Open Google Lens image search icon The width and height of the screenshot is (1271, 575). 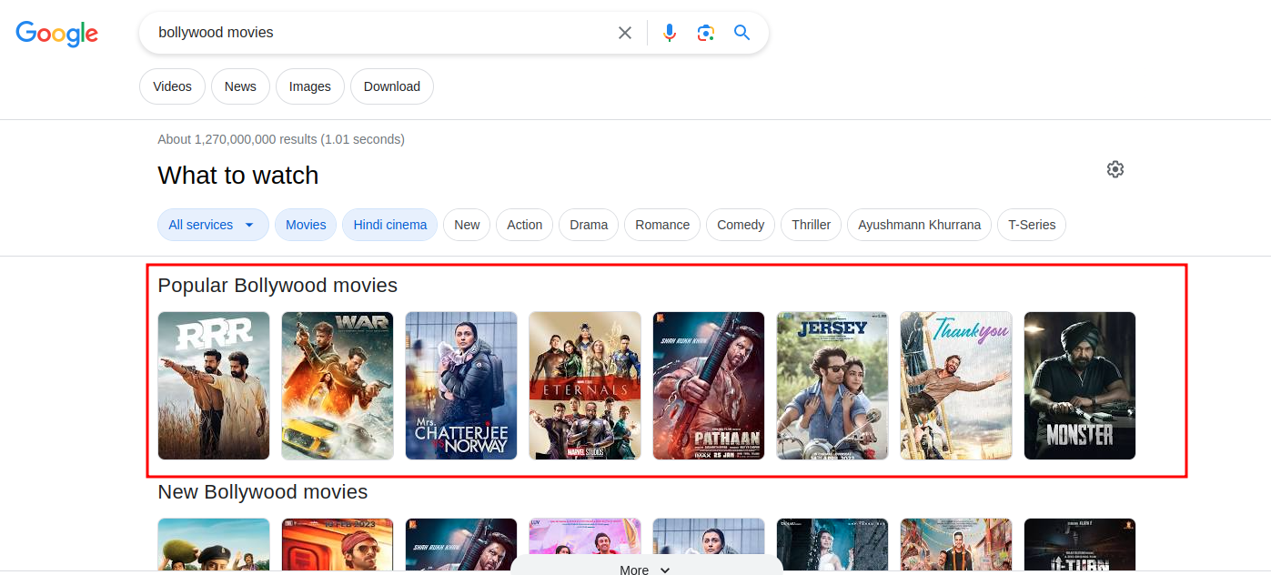pyautogui.click(x=706, y=33)
